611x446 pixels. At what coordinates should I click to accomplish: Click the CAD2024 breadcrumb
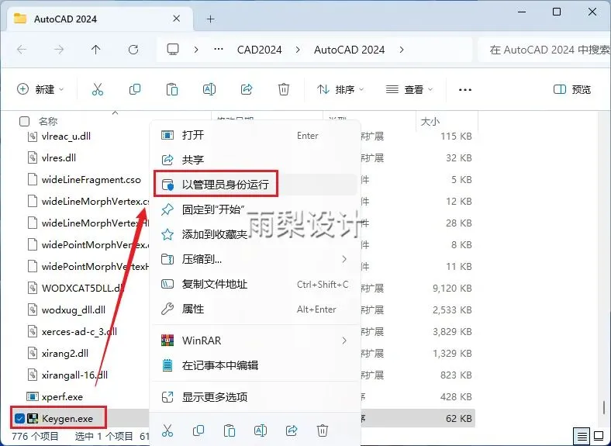tap(260, 50)
